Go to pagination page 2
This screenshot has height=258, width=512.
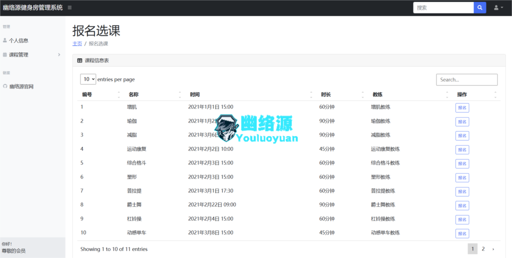coord(483,249)
